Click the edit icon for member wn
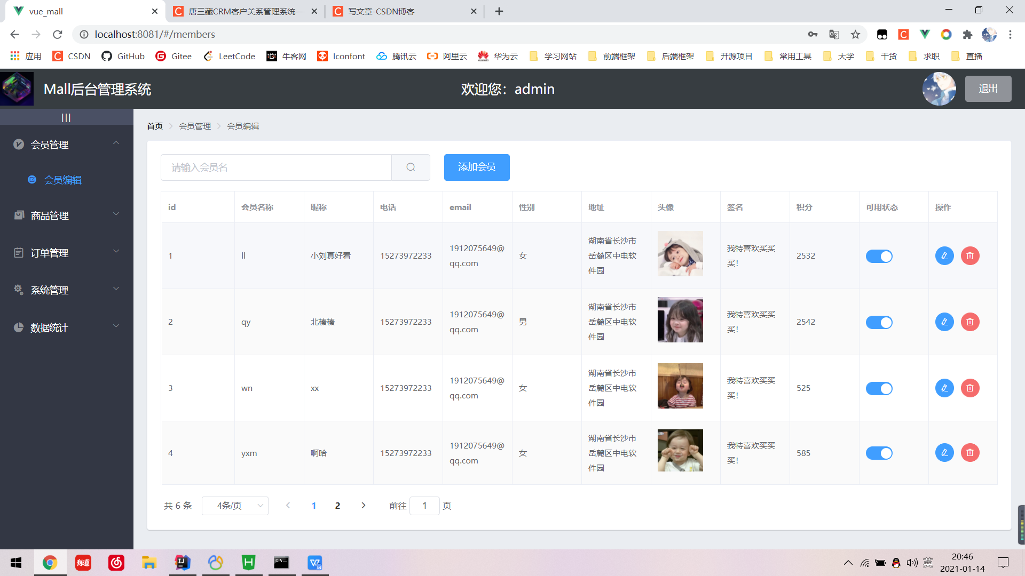 click(x=944, y=388)
